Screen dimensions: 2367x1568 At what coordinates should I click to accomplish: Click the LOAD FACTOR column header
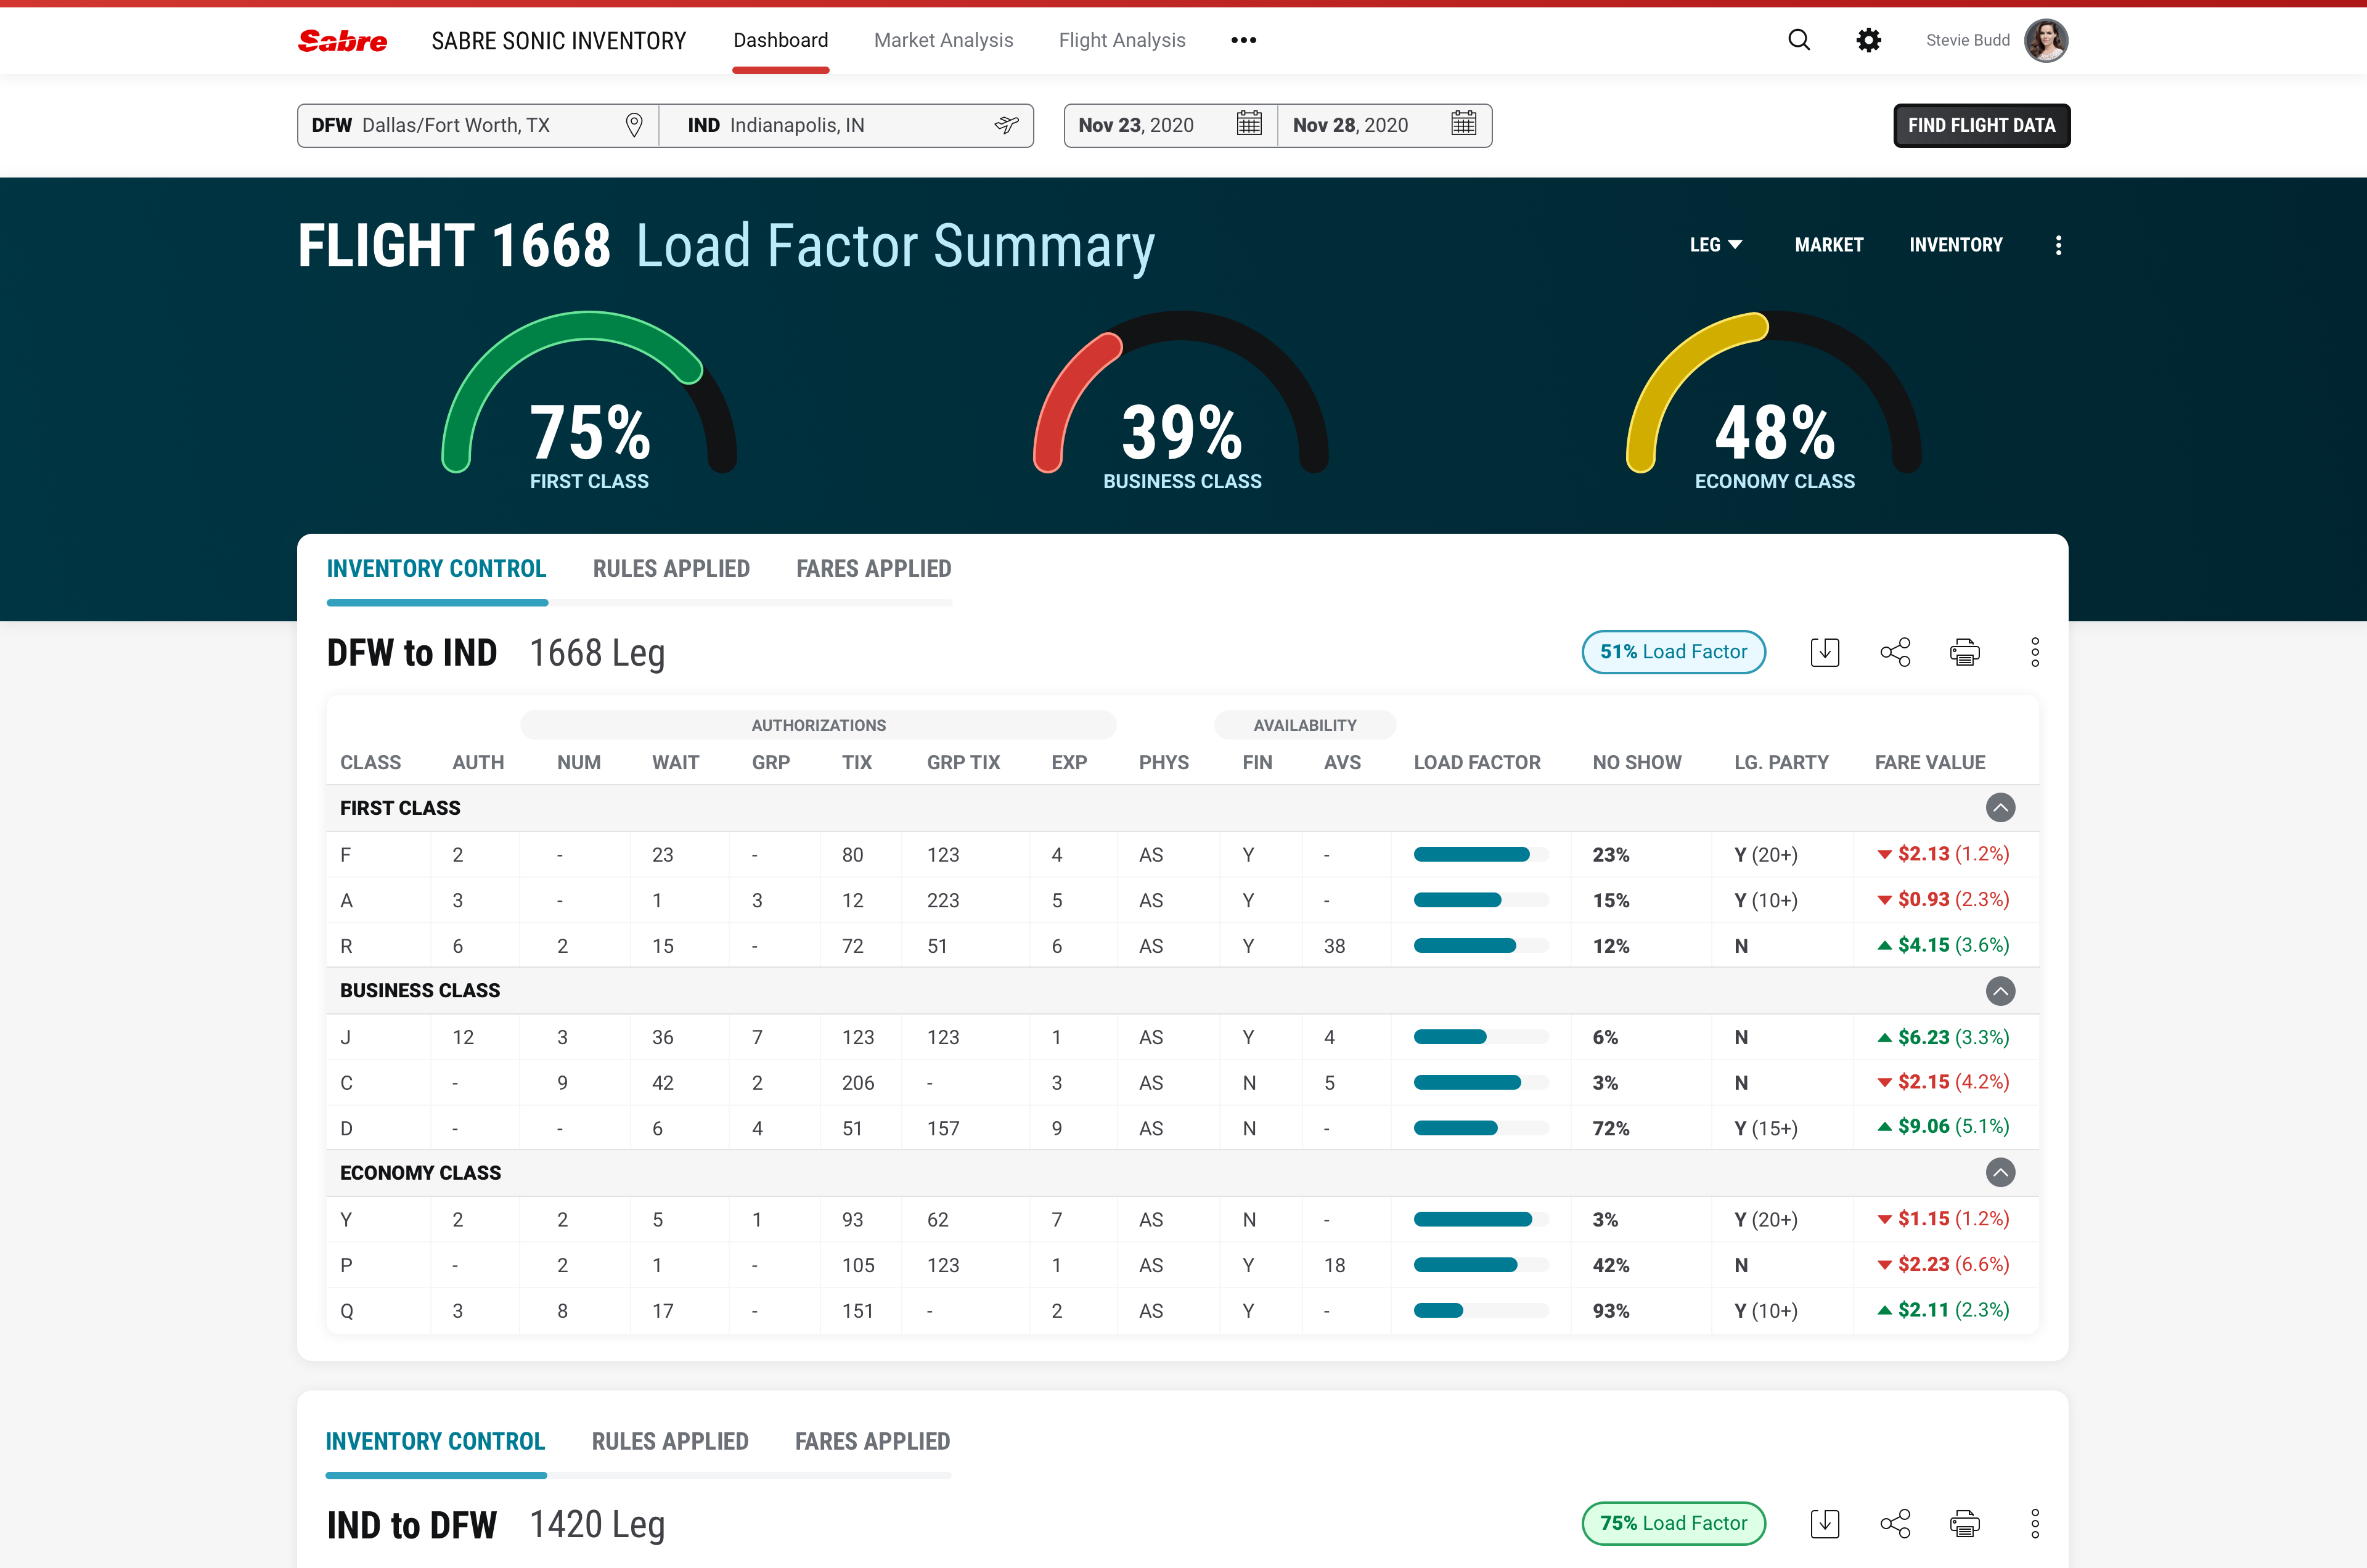[1477, 762]
